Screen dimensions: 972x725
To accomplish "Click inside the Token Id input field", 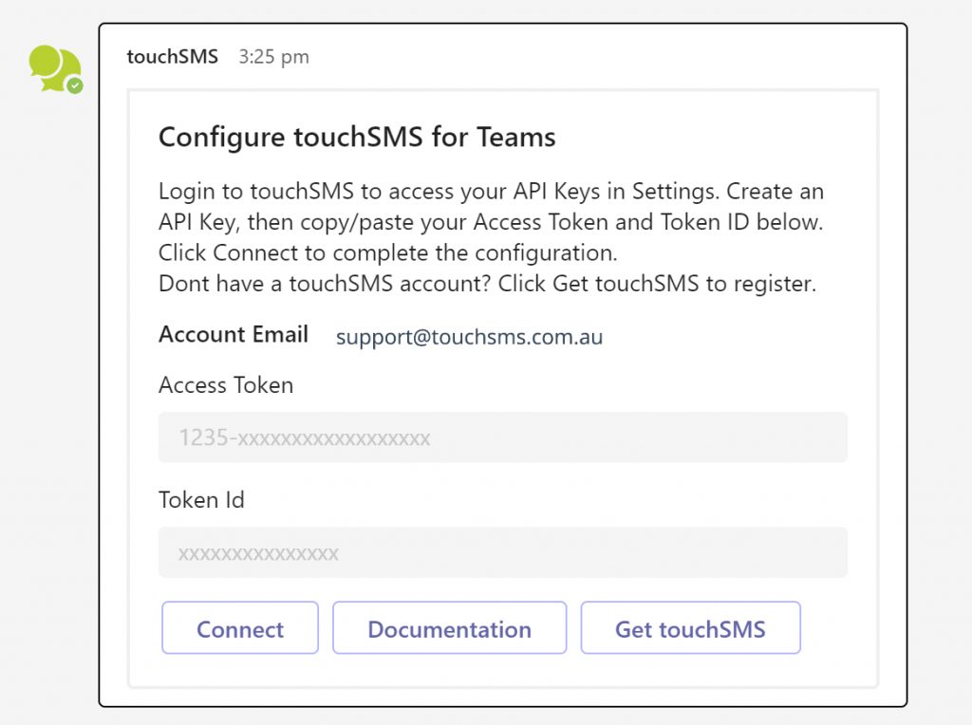I will pyautogui.click(x=503, y=551).
